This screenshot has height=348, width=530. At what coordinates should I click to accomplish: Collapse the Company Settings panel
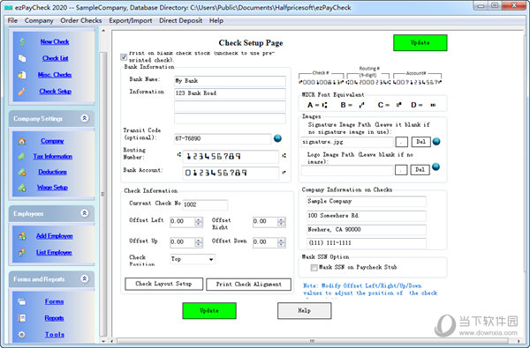[85, 118]
